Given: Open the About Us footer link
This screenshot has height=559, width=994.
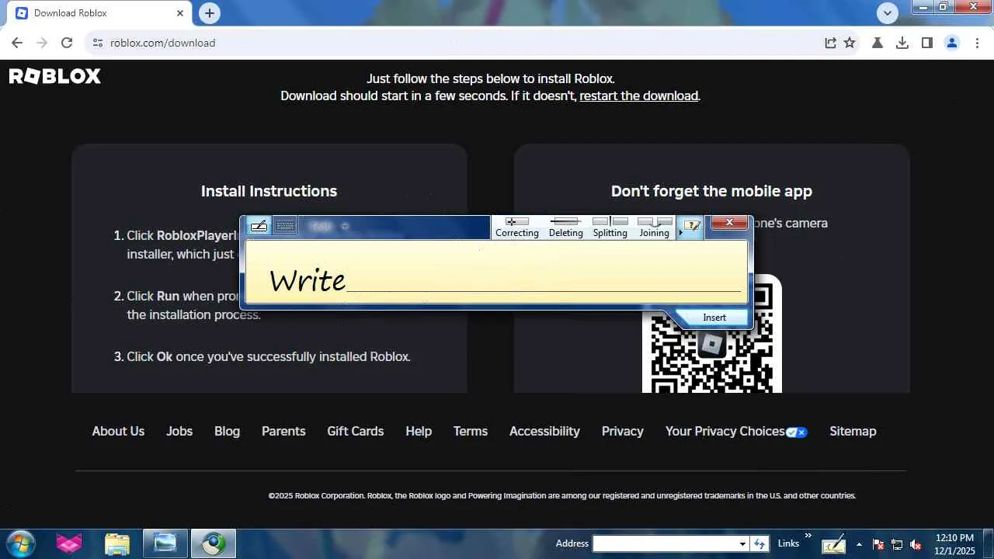Looking at the screenshot, I should pos(118,432).
